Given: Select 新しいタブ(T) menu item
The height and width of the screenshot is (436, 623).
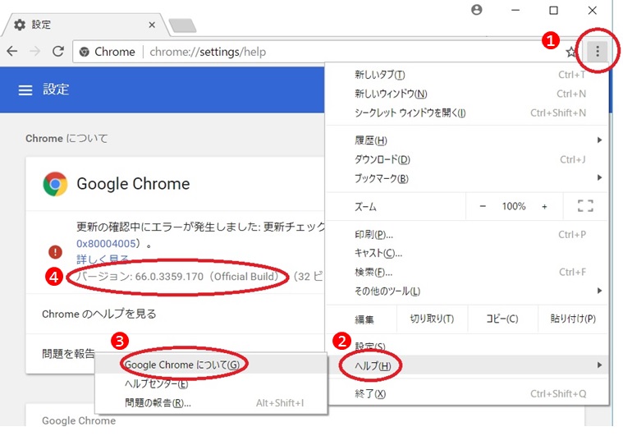Looking at the screenshot, I should (x=467, y=75).
